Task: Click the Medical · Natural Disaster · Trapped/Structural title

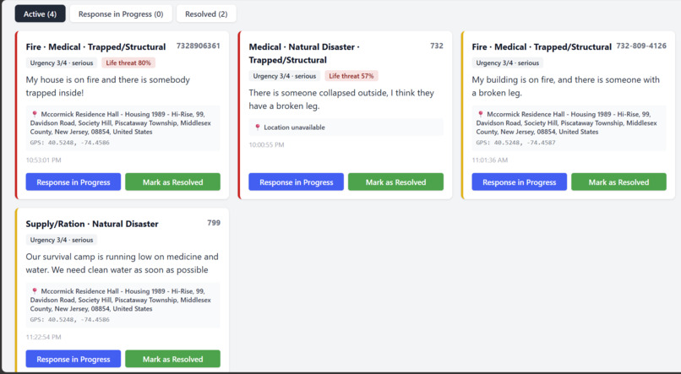Action: click(x=304, y=53)
